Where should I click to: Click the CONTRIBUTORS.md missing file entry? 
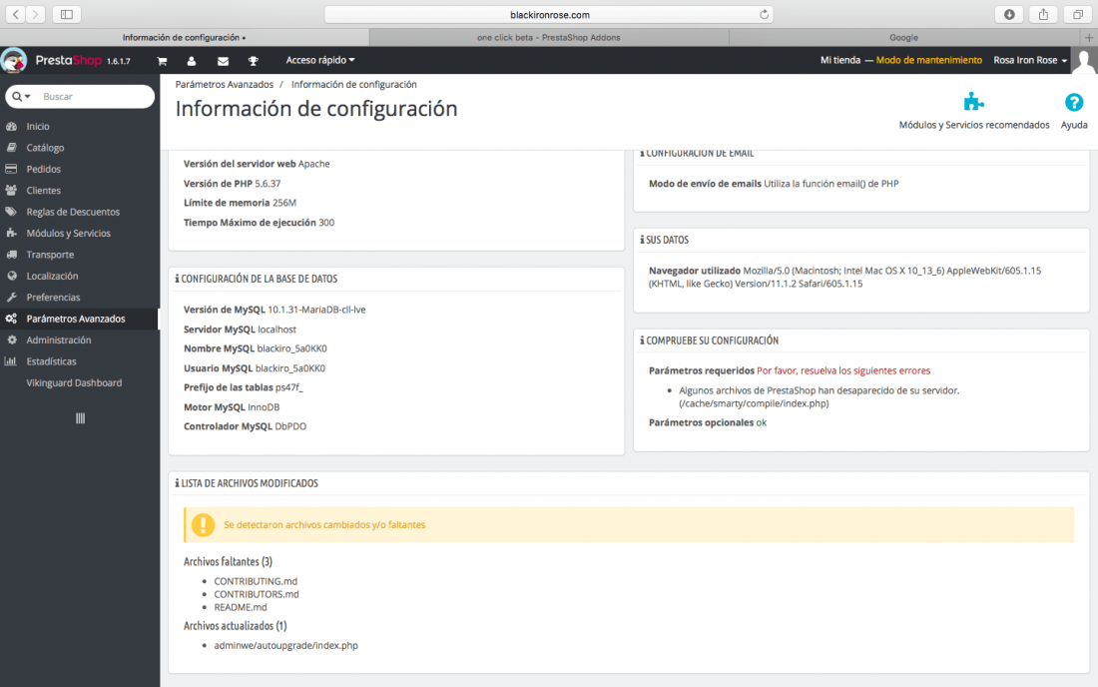coord(257,594)
